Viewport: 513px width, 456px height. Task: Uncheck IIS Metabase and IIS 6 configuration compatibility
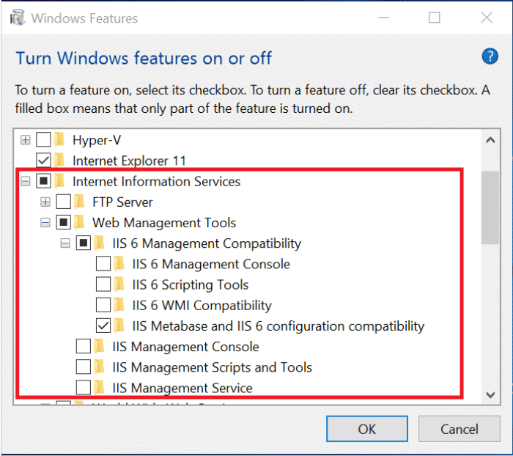(x=103, y=326)
